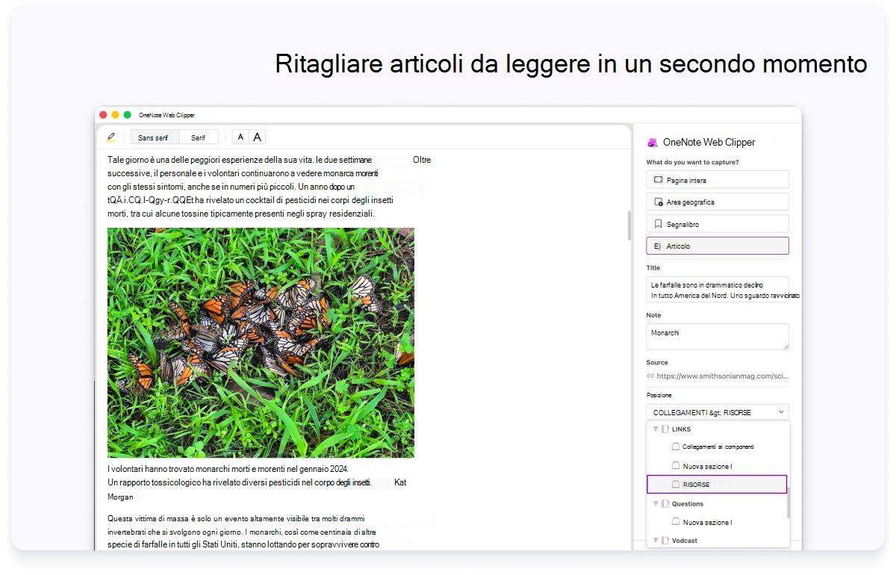Click the Pagina intera icon
Image resolution: width=896 pixels, height=575 pixels.
tap(658, 180)
